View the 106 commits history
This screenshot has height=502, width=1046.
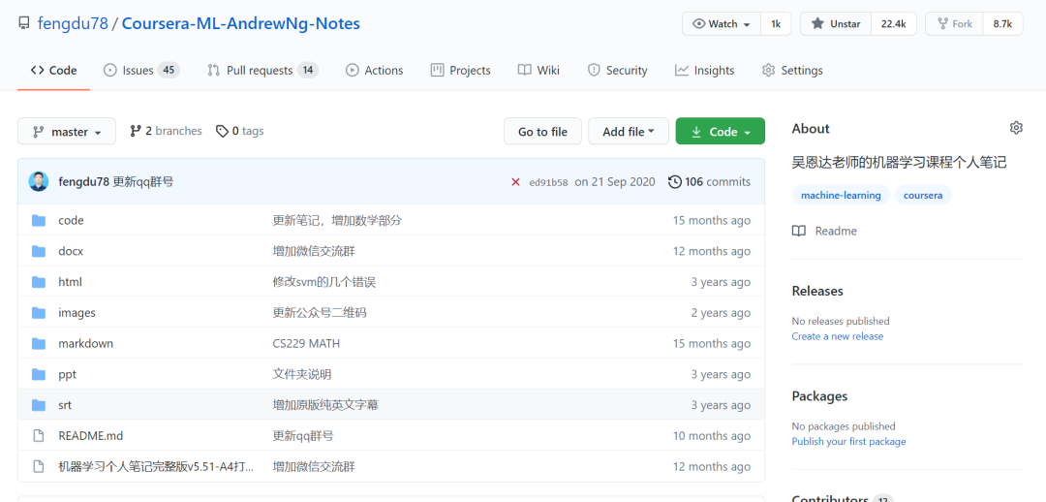(710, 181)
